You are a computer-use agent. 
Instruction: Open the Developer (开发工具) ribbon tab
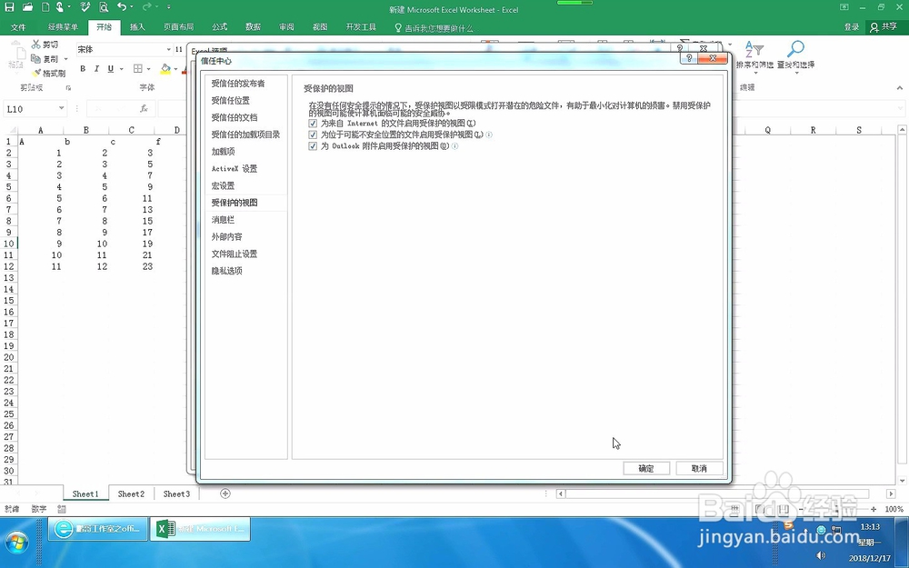(361, 27)
